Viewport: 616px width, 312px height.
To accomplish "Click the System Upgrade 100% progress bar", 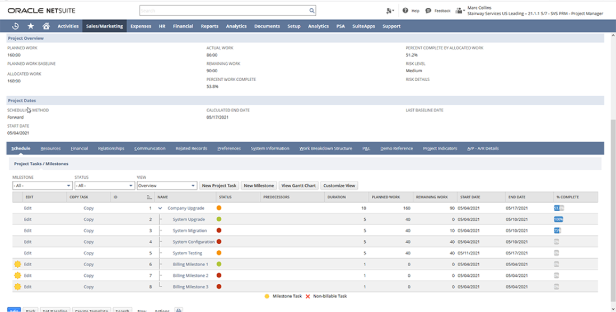I will 558,220.
